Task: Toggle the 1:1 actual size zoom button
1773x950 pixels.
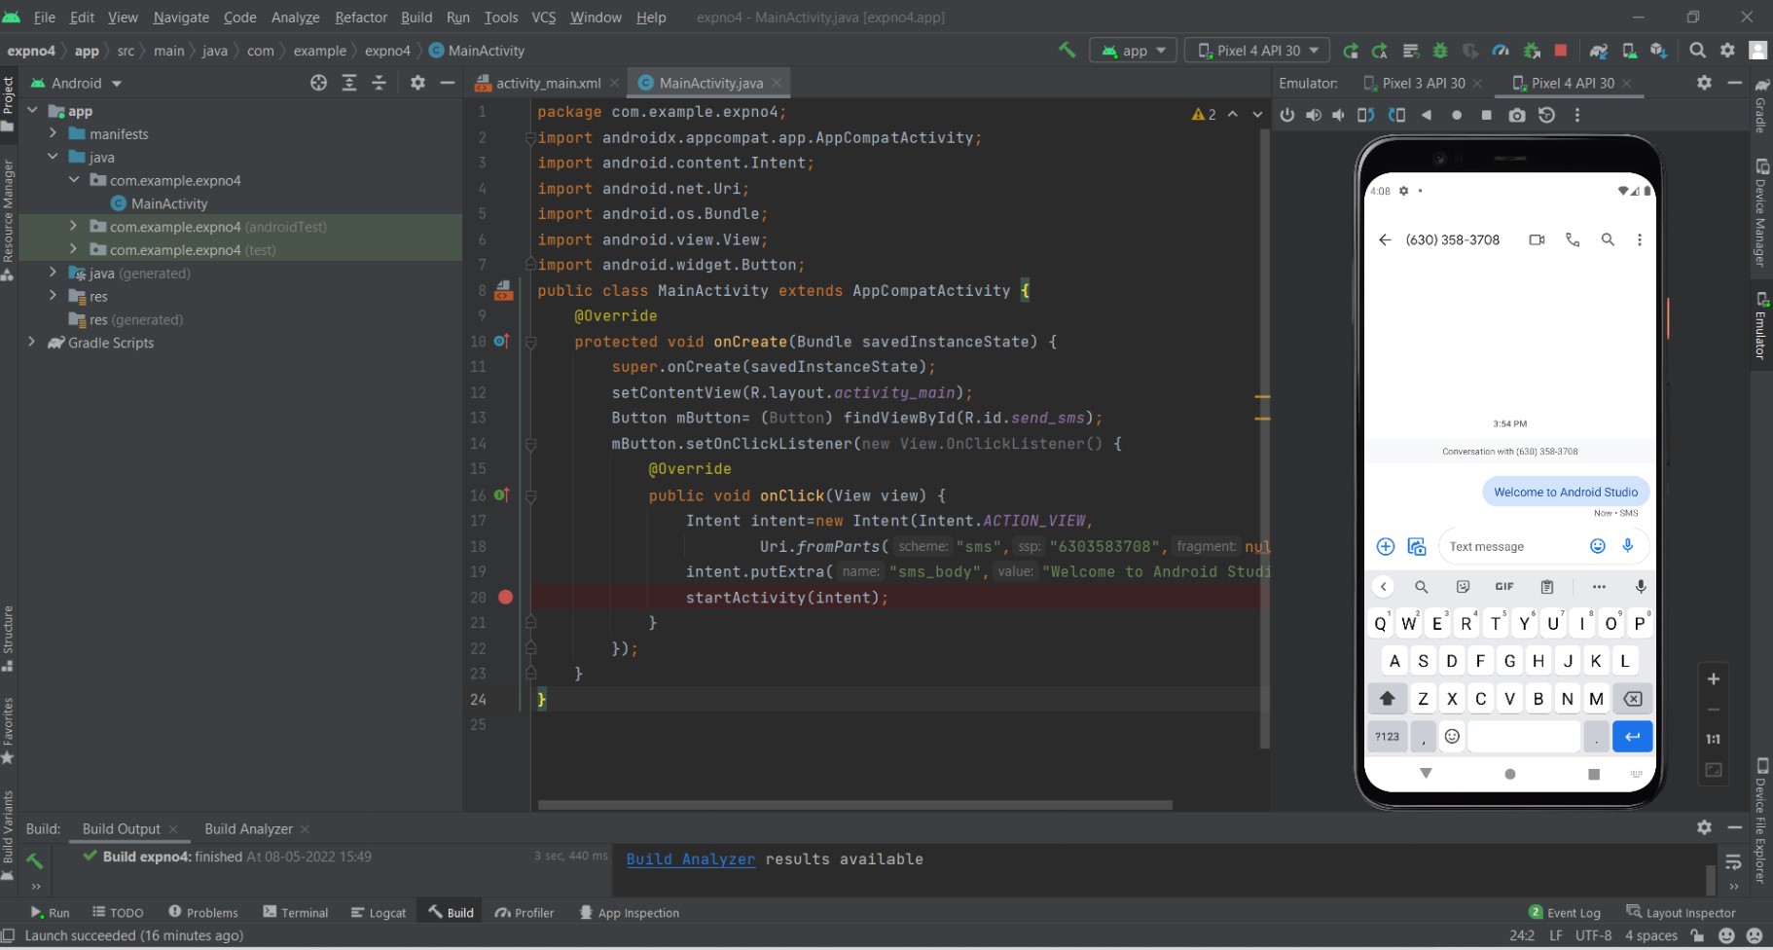Action: click(x=1714, y=739)
